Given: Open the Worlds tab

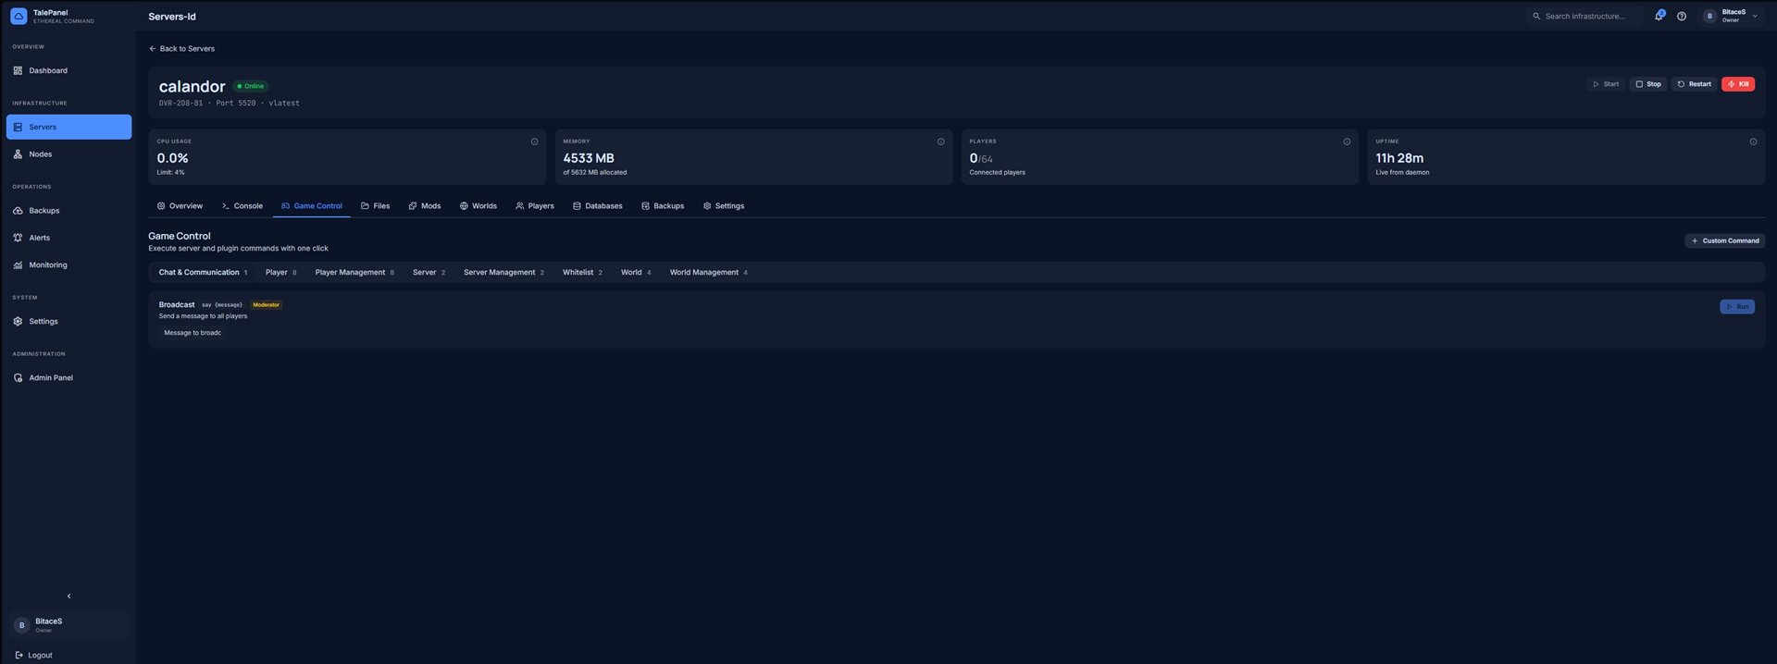Looking at the screenshot, I should pos(478,206).
